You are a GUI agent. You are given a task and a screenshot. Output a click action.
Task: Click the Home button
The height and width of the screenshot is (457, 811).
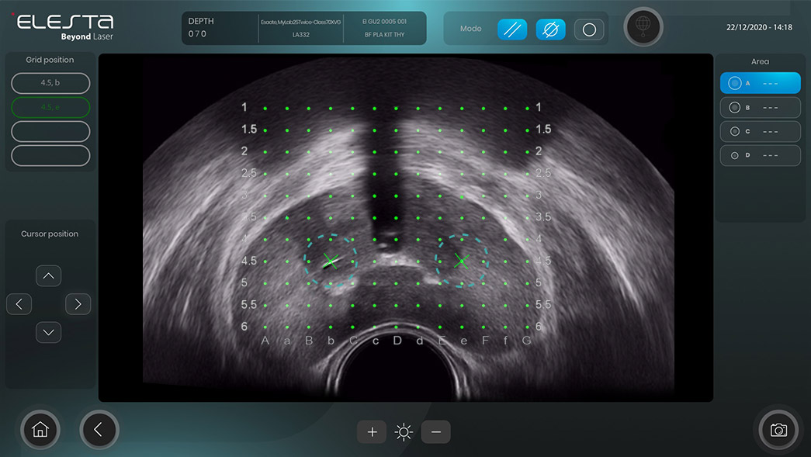pyautogui.click(x=40, y=429)
